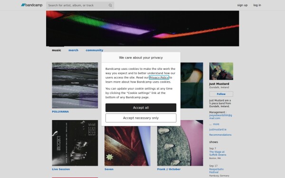Viewport: 285px width, 178px height.
Task: Focus the artist, album, or track search field
Action: 80,5
